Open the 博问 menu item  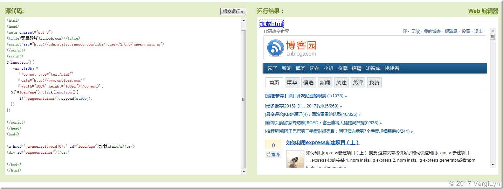coord(300,68)
